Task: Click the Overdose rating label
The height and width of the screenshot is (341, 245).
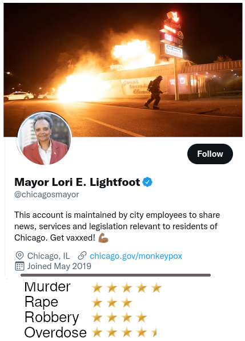Action: pos(55,332)
